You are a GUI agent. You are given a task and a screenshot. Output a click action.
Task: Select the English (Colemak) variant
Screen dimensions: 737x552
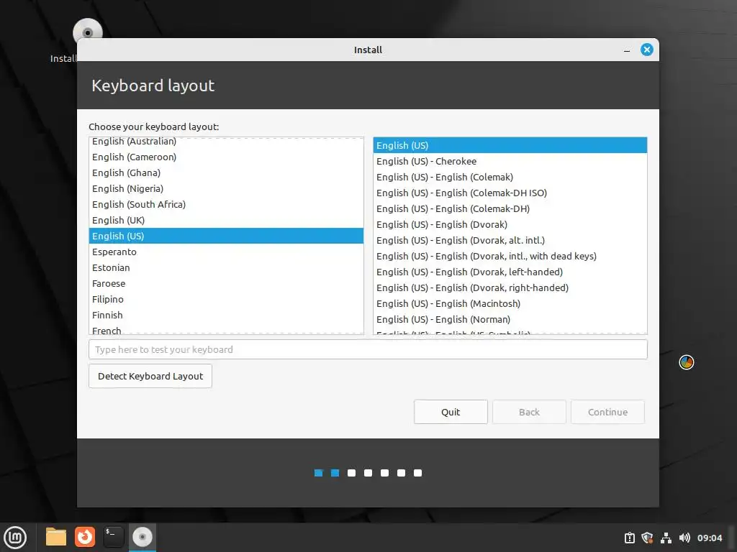click(x=510, y=177)
